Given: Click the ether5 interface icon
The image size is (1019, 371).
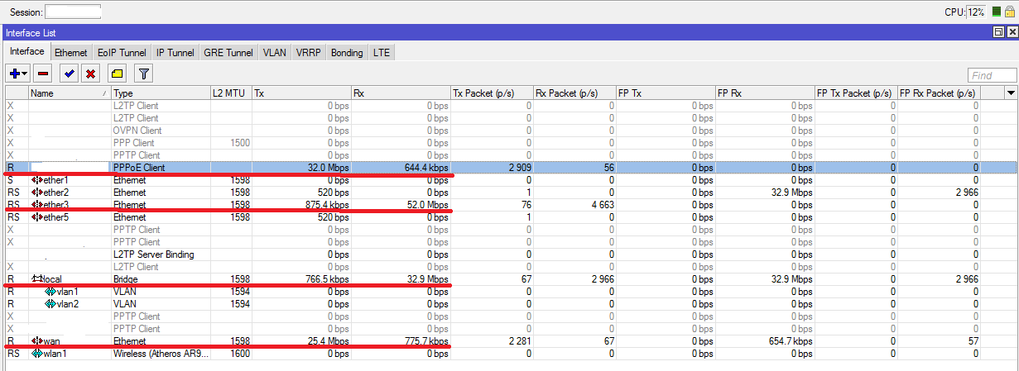Looking at the screenshot, I should click(36, 217).
